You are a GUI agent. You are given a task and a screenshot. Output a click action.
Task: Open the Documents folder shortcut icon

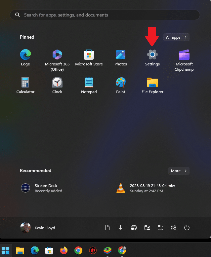coord(107,228)
